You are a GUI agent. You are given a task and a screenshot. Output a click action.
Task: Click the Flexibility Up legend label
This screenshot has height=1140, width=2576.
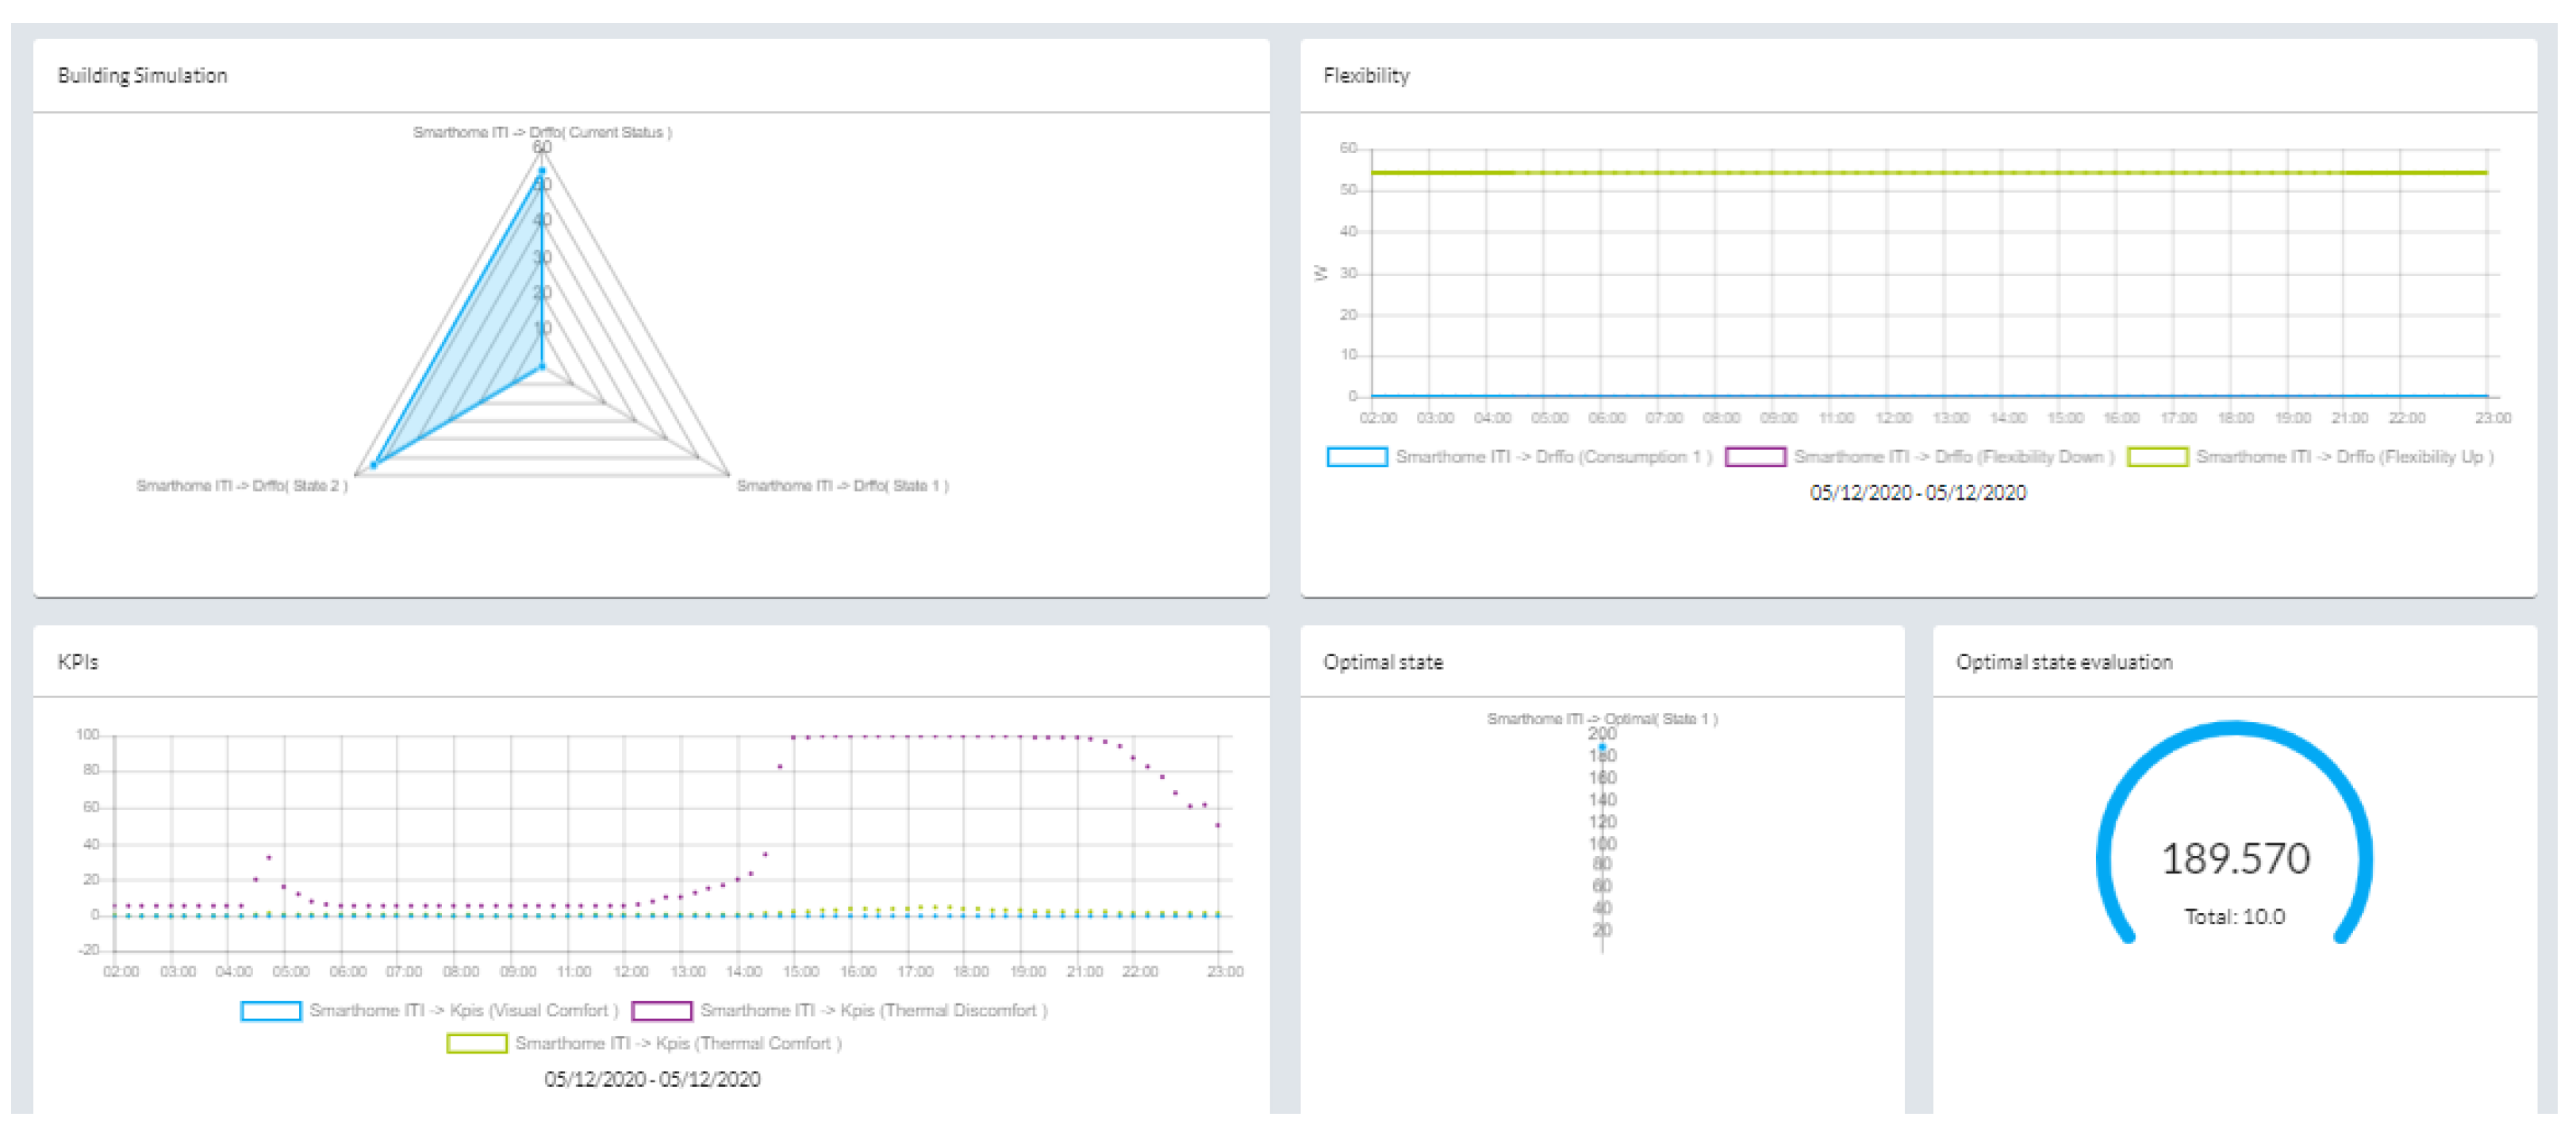[x=2344, y=457]
